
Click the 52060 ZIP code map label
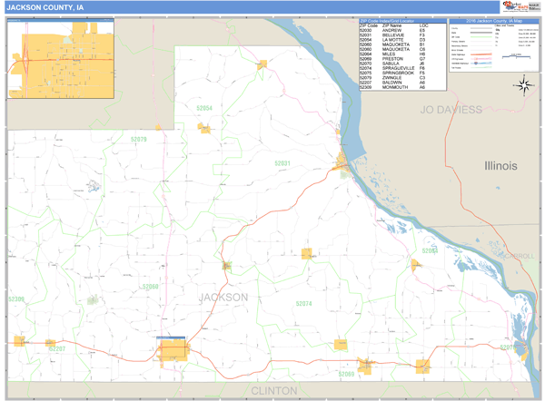point(150,287)
